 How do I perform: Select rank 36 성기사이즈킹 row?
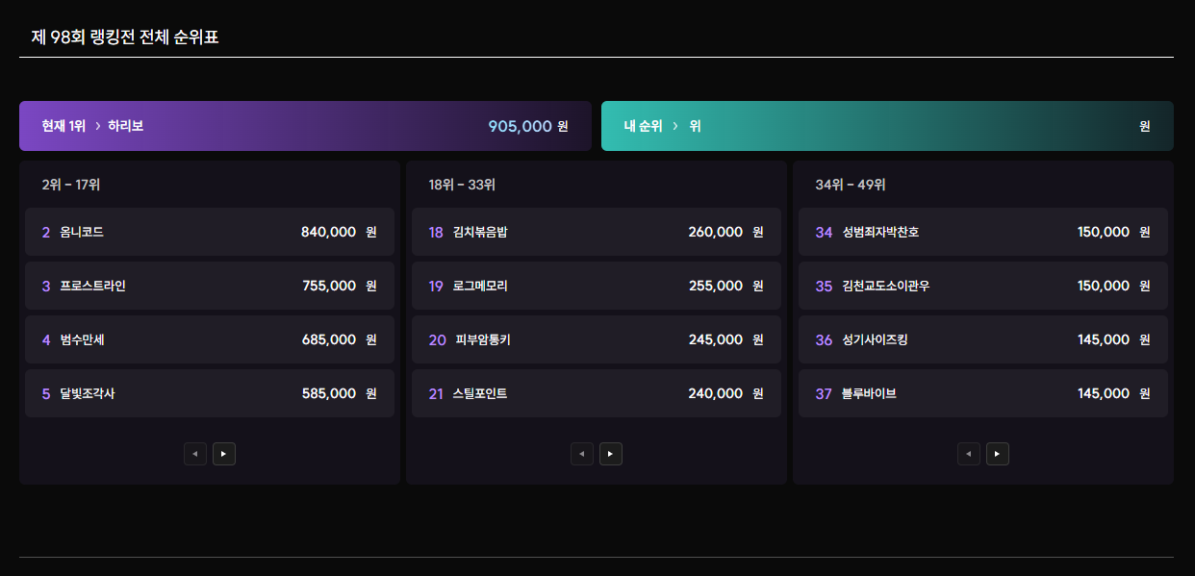click(x=983, y=339)
